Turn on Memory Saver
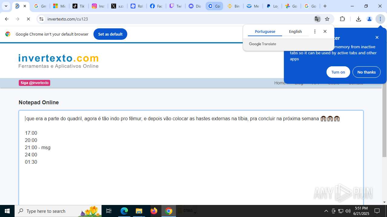This screenshot has height=217, width=387. 338,72
